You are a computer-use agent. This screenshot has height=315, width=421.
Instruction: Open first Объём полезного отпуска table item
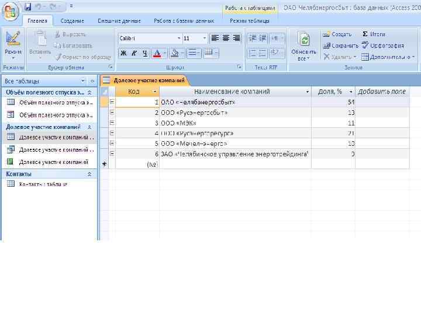(50, 103)
